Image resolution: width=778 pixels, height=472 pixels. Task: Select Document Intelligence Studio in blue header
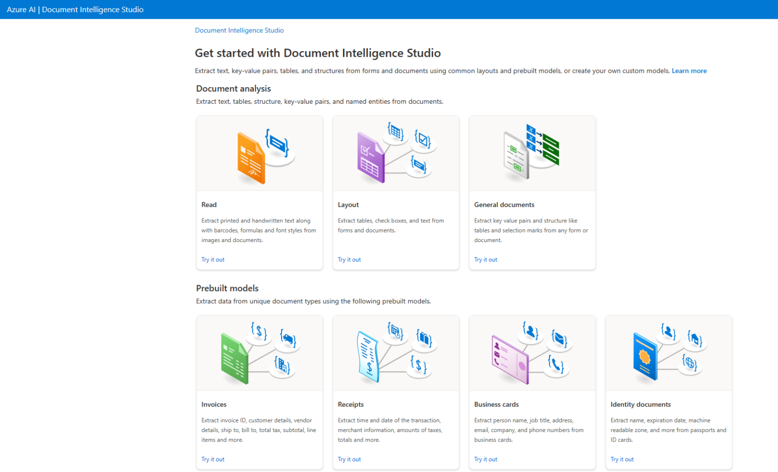93,9
